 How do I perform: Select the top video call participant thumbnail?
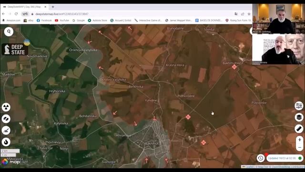point(278,18)
